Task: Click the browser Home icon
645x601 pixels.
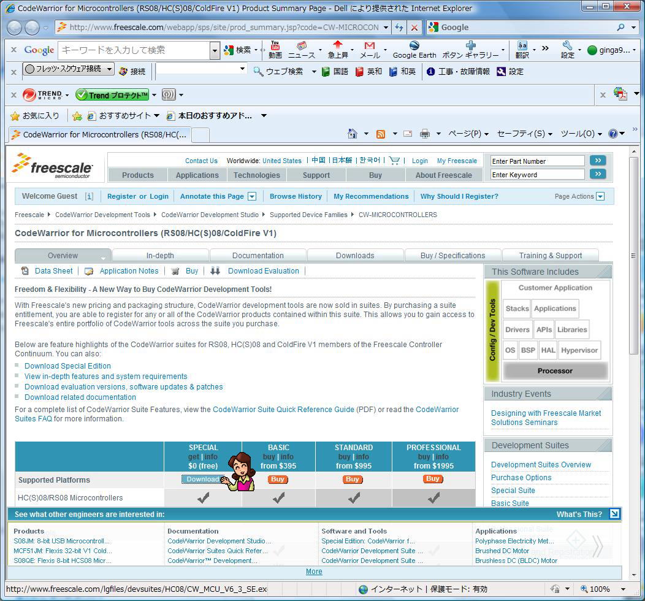Action: [352, 134]
